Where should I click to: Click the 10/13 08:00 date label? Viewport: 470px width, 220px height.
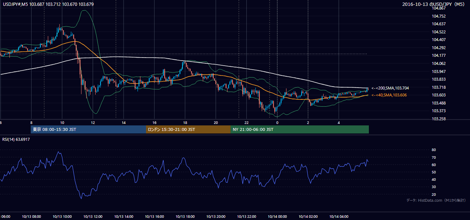pyautogui.click(x=31, y=216)
